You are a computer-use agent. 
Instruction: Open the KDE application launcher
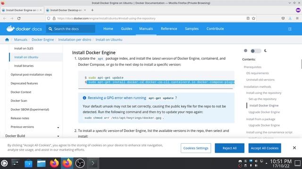tap(4, 163)
